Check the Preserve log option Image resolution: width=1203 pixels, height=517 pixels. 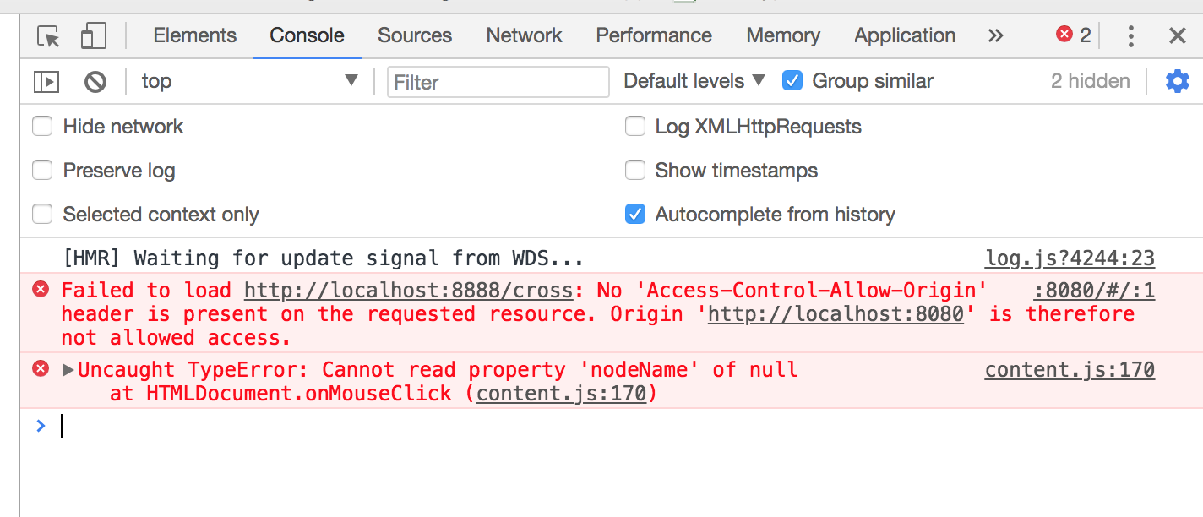pos(42,171)
